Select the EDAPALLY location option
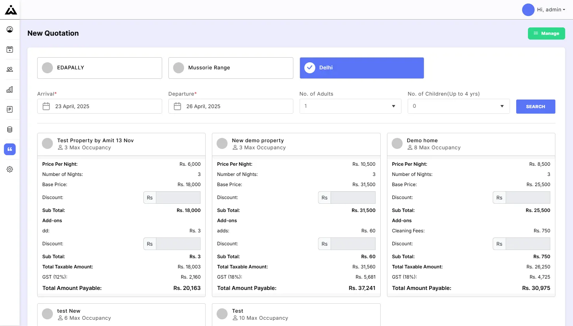The image size is (573, 326). [99, 68]
